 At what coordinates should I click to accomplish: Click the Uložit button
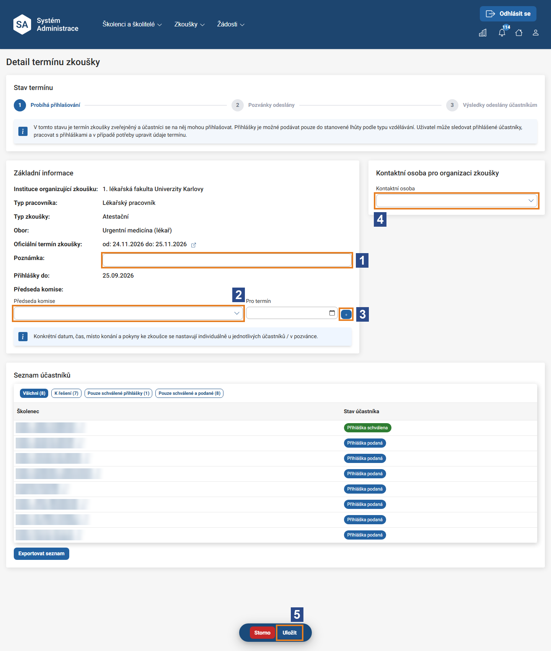click(x=290, y=633)
